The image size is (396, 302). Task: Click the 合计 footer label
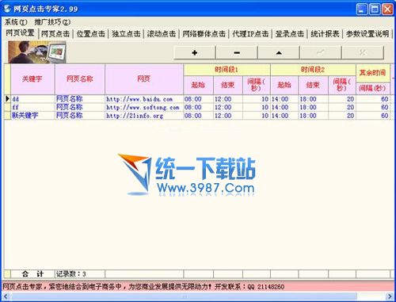[32, 274]
